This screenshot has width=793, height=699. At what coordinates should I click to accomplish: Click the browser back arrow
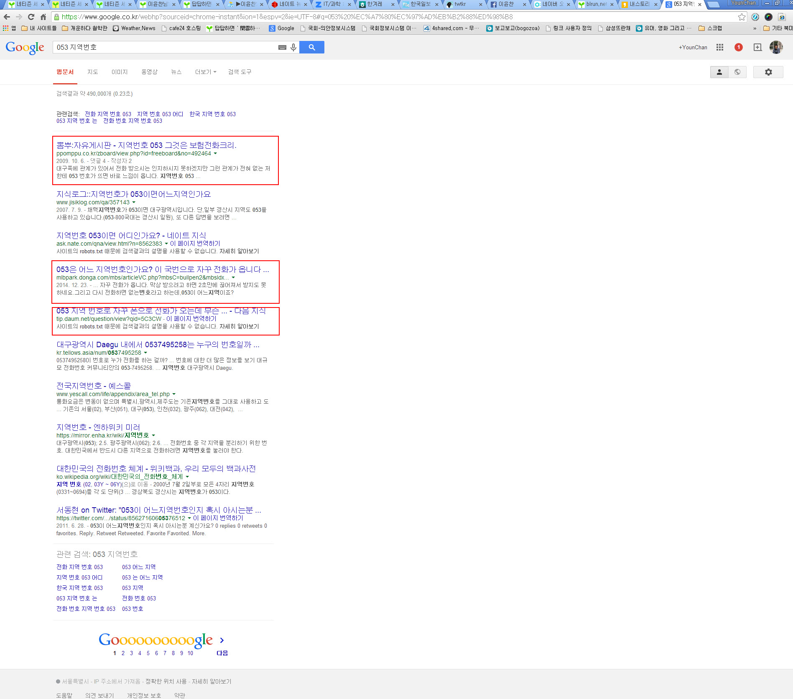point(7,17)
